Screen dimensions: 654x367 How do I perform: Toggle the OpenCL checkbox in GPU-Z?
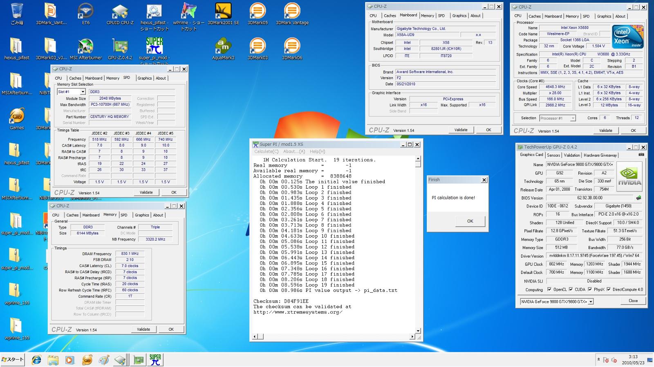549,289
